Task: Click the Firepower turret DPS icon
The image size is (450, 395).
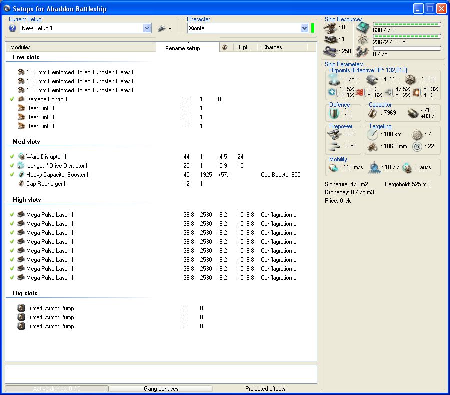Action: pyautogui.click(x=333, y=134)
